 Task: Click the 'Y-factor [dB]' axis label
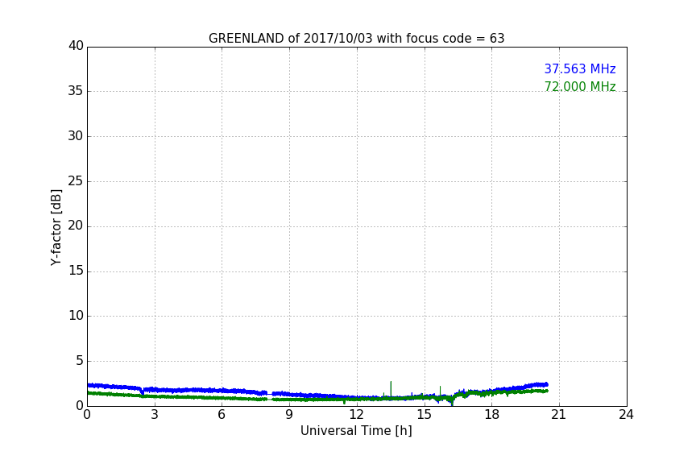(x=56, y=227)
